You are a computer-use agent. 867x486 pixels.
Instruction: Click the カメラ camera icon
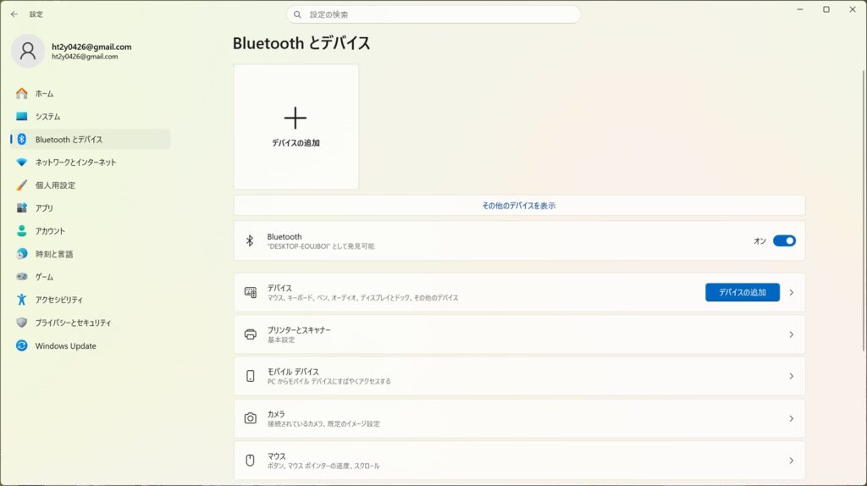(x=251, y=418)
